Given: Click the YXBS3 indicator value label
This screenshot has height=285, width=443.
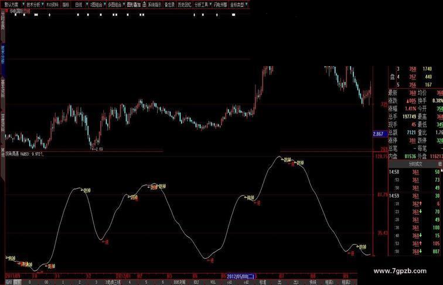Looking at the screenshot, I should pyautogui.click(x=32, y=154).
